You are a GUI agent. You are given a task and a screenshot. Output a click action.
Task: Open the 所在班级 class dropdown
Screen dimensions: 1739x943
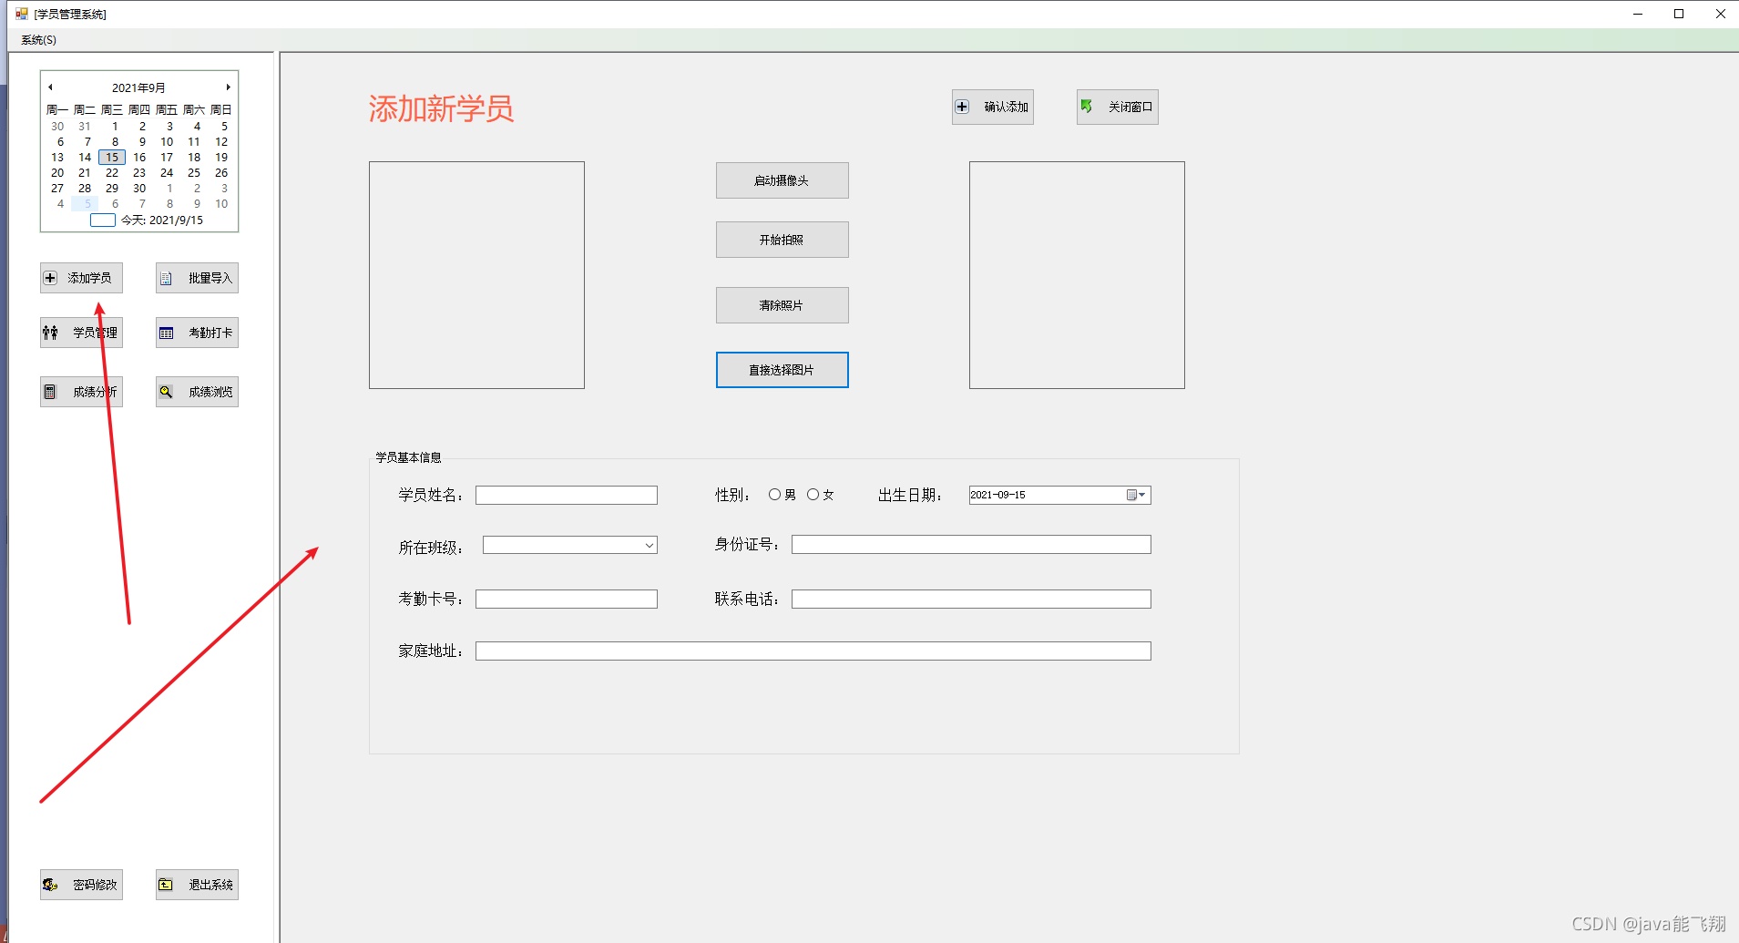[x=650, y=545]
